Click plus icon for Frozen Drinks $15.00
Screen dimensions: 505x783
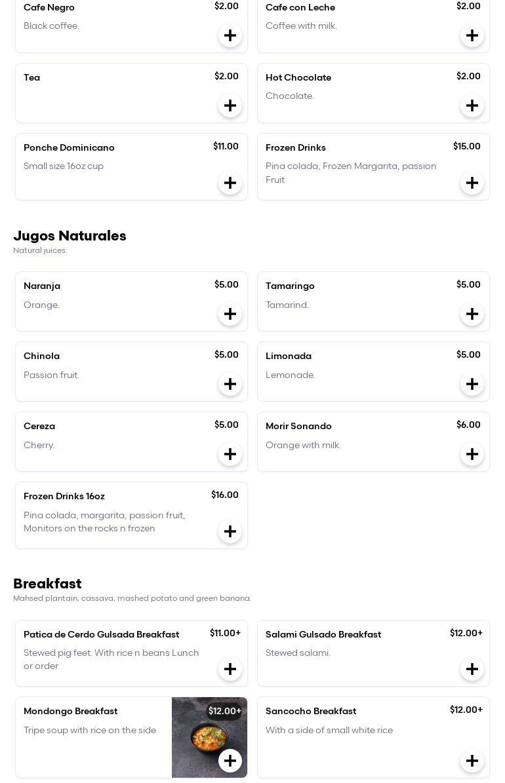pos(472,183)
